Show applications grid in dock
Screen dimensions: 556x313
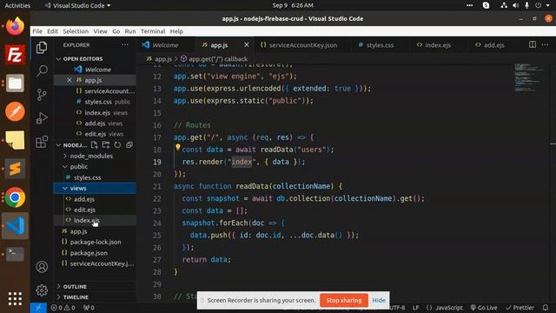(15, 299)
